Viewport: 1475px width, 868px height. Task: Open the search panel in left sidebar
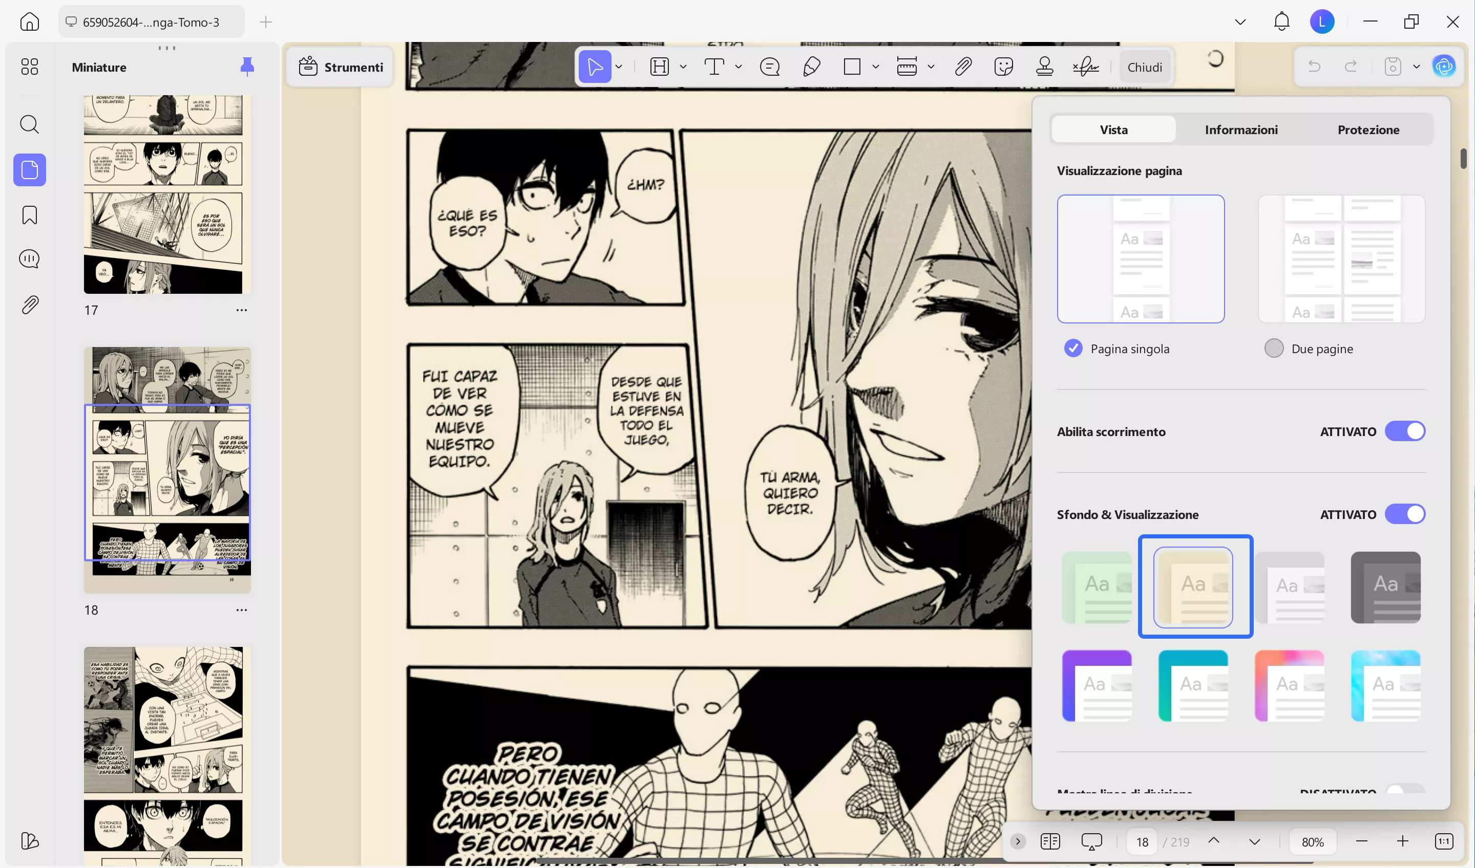(x=29, y=124)
